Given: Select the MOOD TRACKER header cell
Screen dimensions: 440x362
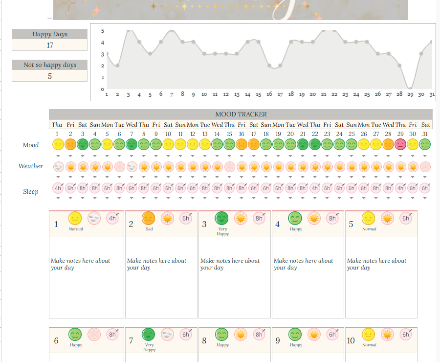Looking at the screenshot, I should pos(241,114).
